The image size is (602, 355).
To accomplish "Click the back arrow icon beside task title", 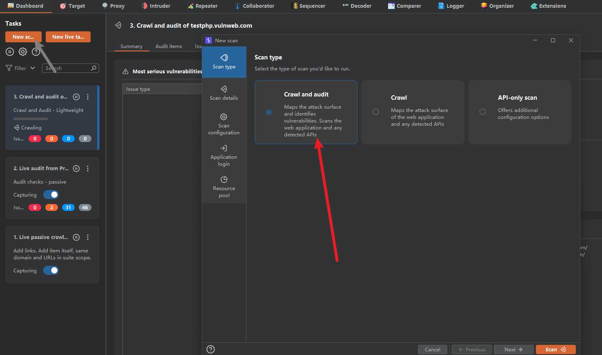I will click(x=118, y=25).
